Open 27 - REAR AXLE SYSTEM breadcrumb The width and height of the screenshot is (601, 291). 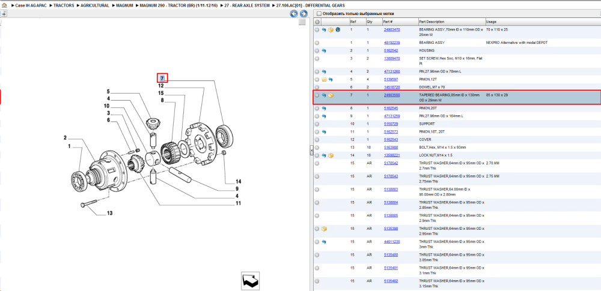tap(248, 6)
